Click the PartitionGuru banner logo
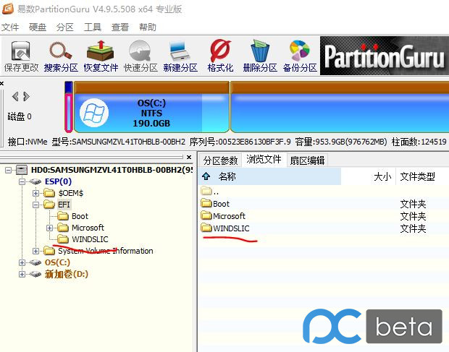Viewport: 449px width, 352px height. (x=385, y=56)
